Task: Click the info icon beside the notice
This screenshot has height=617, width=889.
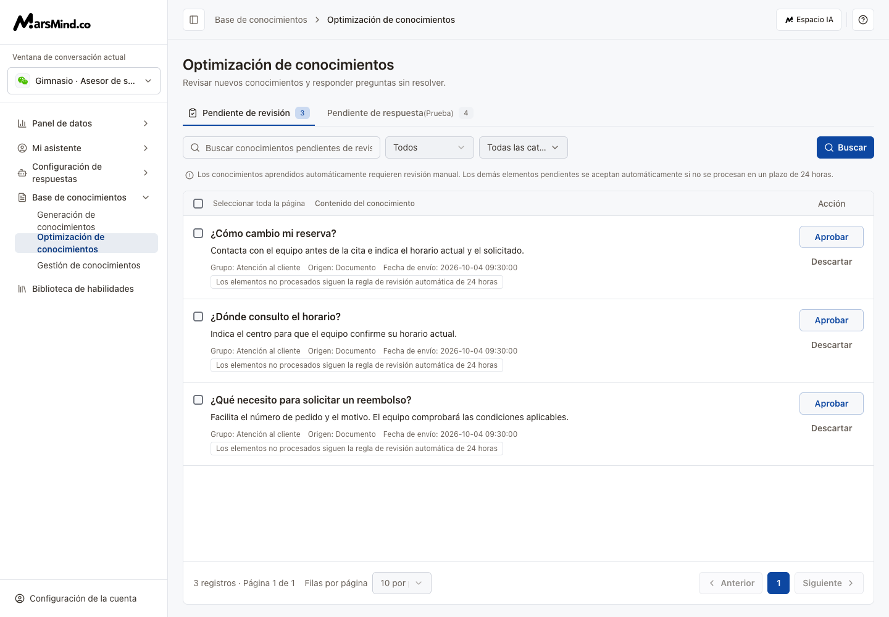Action: click(190, 175)
